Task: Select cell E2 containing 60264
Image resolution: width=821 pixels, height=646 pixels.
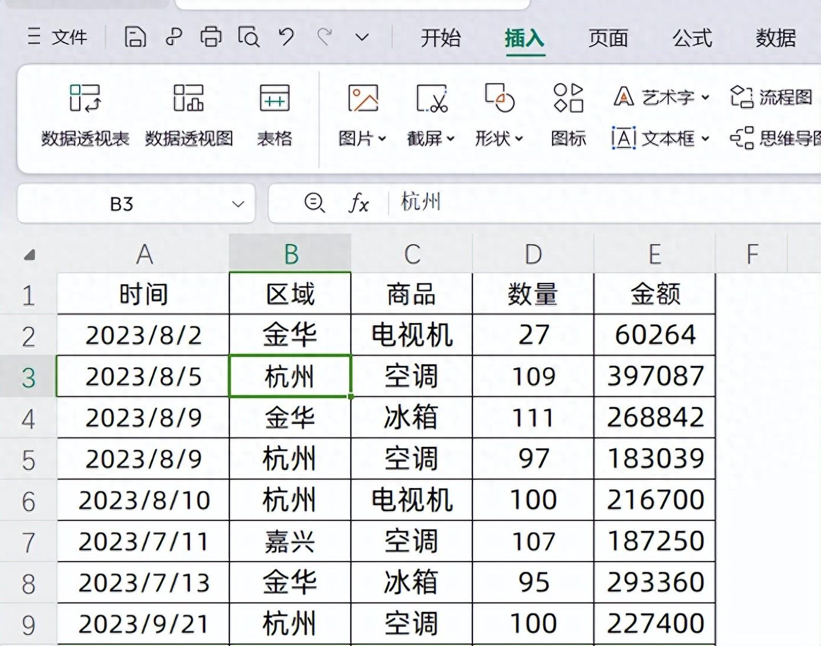Action: tap(654, 335)
